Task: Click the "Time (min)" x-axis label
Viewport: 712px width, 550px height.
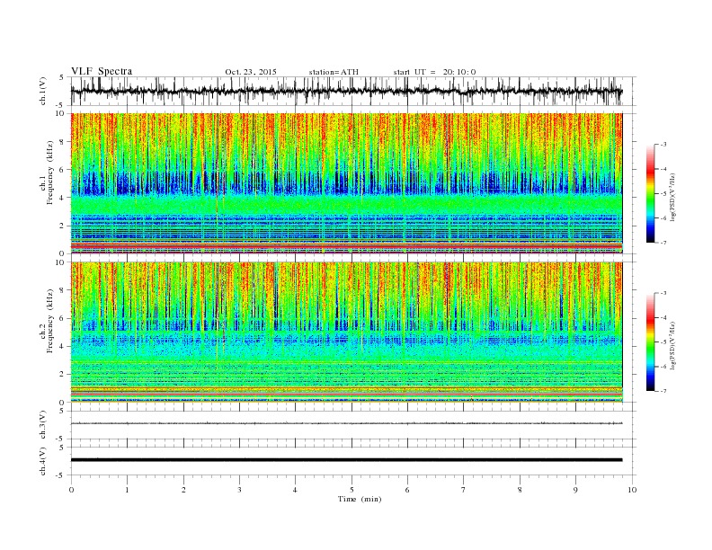Action: point(360,499)
